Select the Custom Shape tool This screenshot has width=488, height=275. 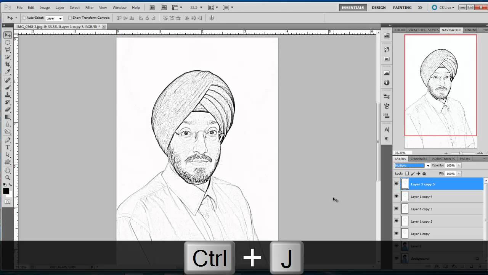pyautogui.click(x=8, y=162)
